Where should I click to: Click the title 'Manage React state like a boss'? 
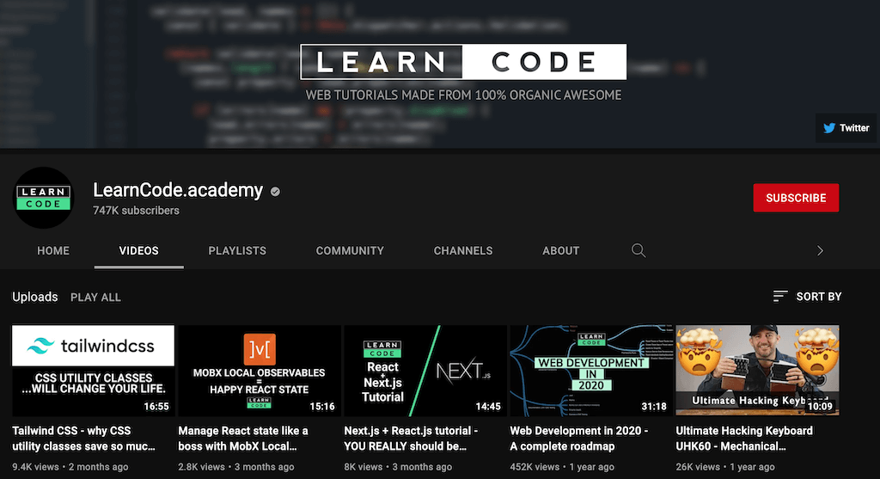tap(243, 439)
